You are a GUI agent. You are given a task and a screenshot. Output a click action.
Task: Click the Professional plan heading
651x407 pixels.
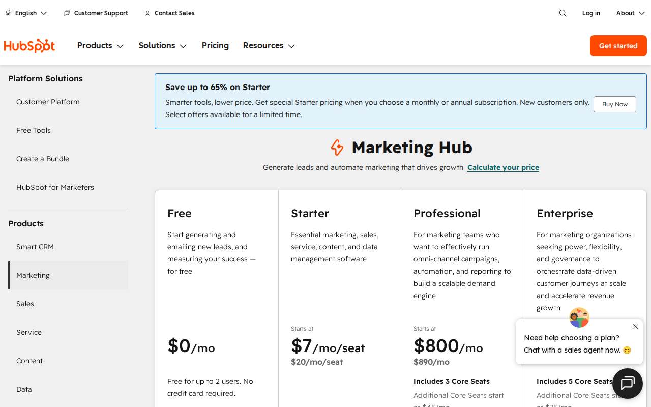tap(447, 213)
